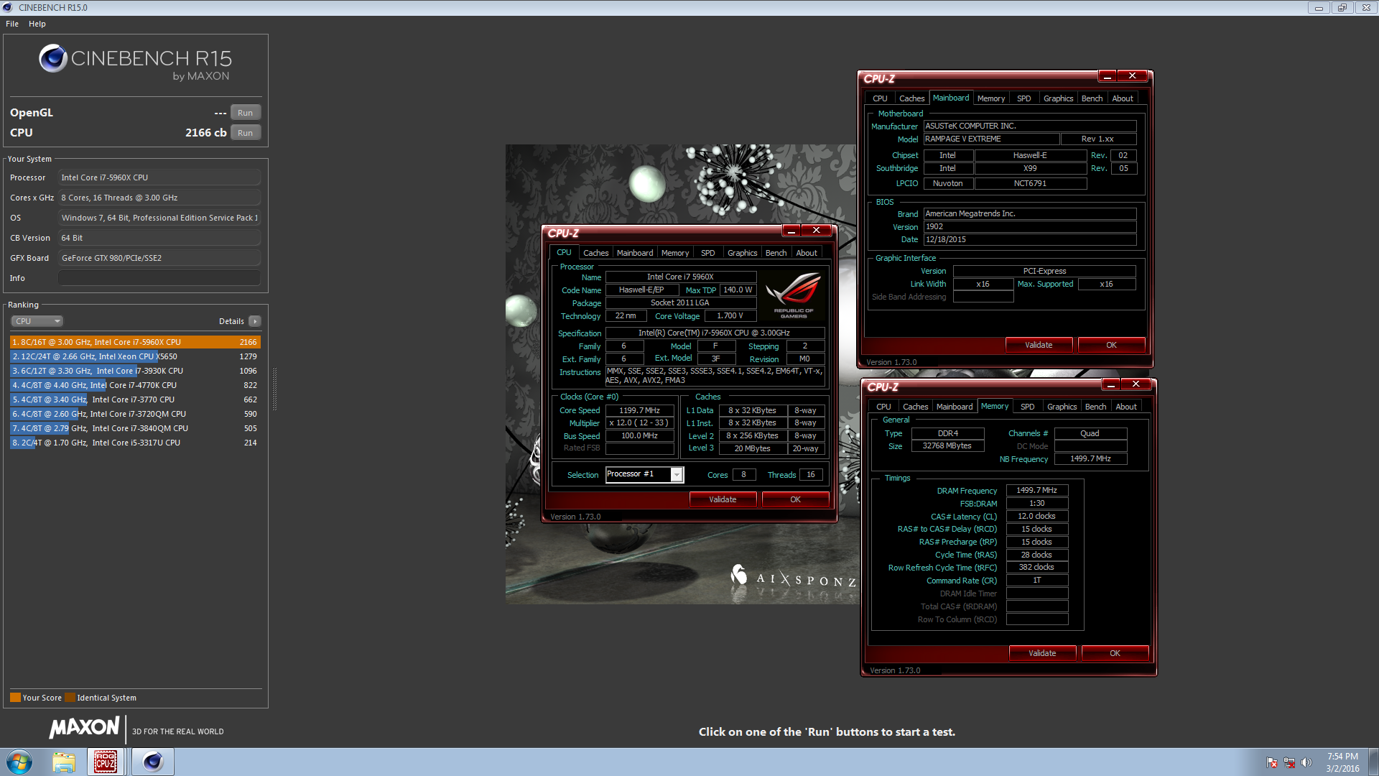Select ranking row Core i7-4770K score 822
Viewport: 1379px width, 776px height.
pos(135,385)
